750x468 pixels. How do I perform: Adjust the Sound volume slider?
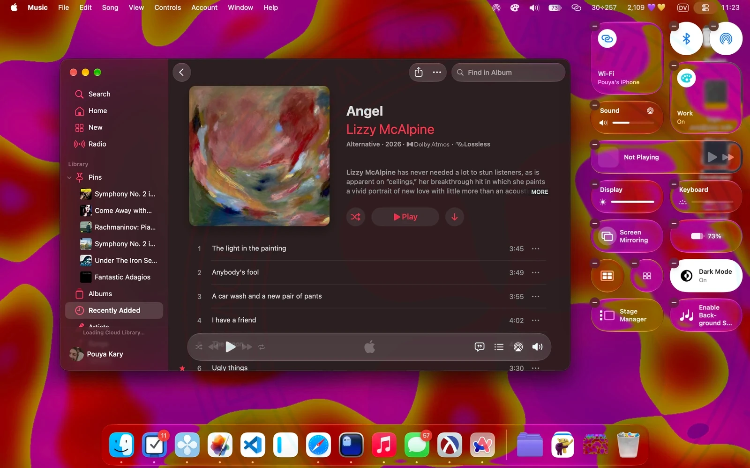[633, 123]
